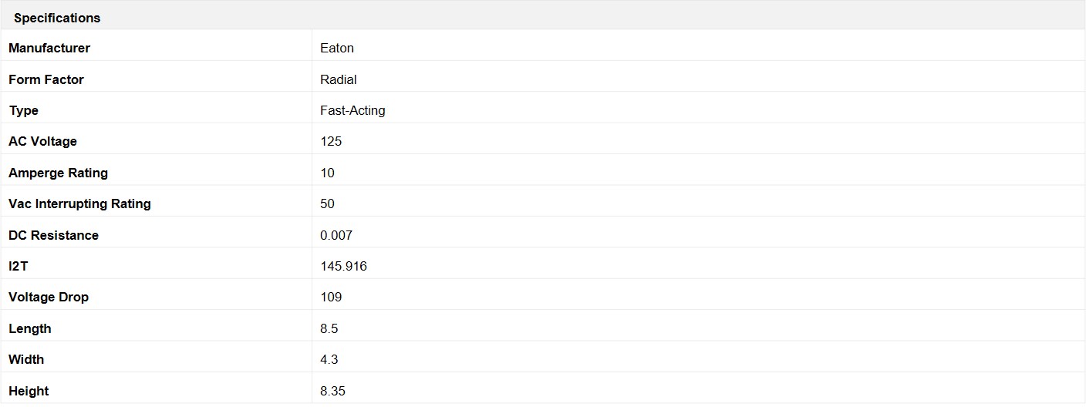Click the 8.5 length value

pos(329,328)
